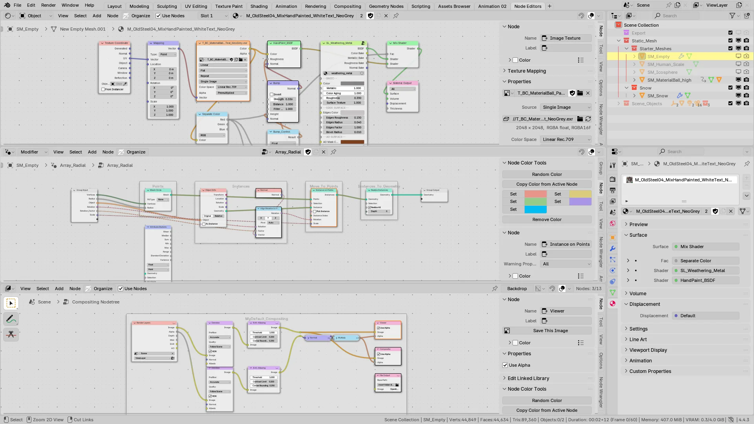The height and width of the screenshot is (424, 754).
Task: Open the Warning Propagation All dropdown
Action: 566,264
